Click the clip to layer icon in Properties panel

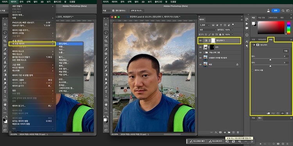click(x=268, y=113)
